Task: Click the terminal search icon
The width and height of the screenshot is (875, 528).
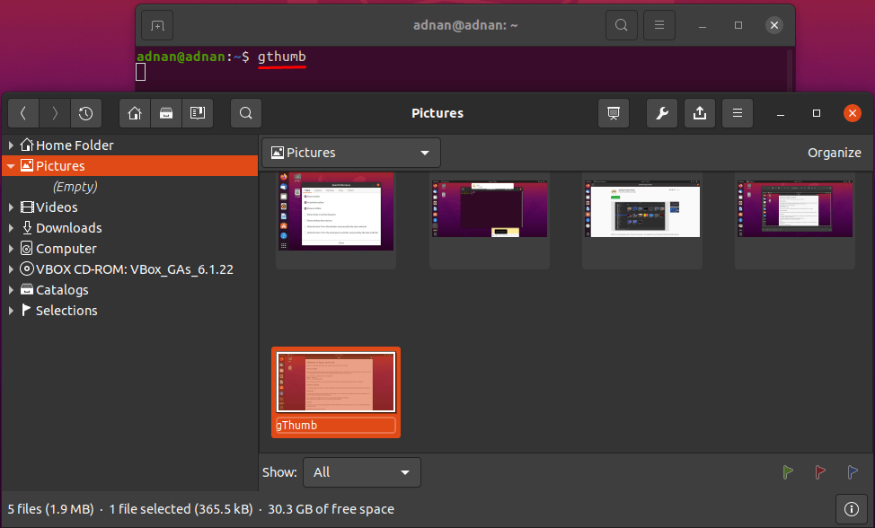Action: click(622, 26)
